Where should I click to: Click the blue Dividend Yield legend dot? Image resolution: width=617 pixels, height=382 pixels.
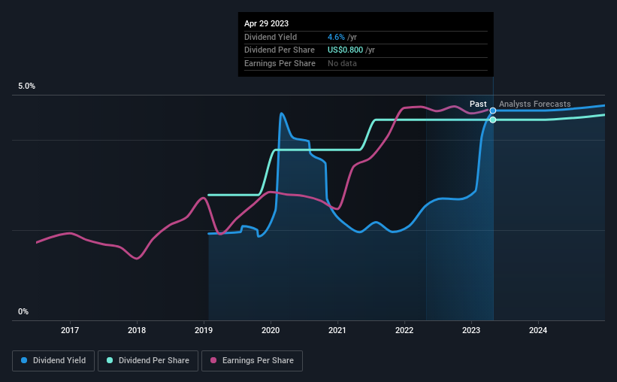click(x=24, y=360)
